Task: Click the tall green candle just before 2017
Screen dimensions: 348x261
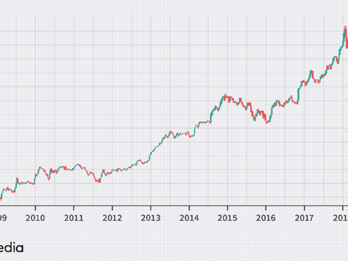Action: tap(298, 93)
